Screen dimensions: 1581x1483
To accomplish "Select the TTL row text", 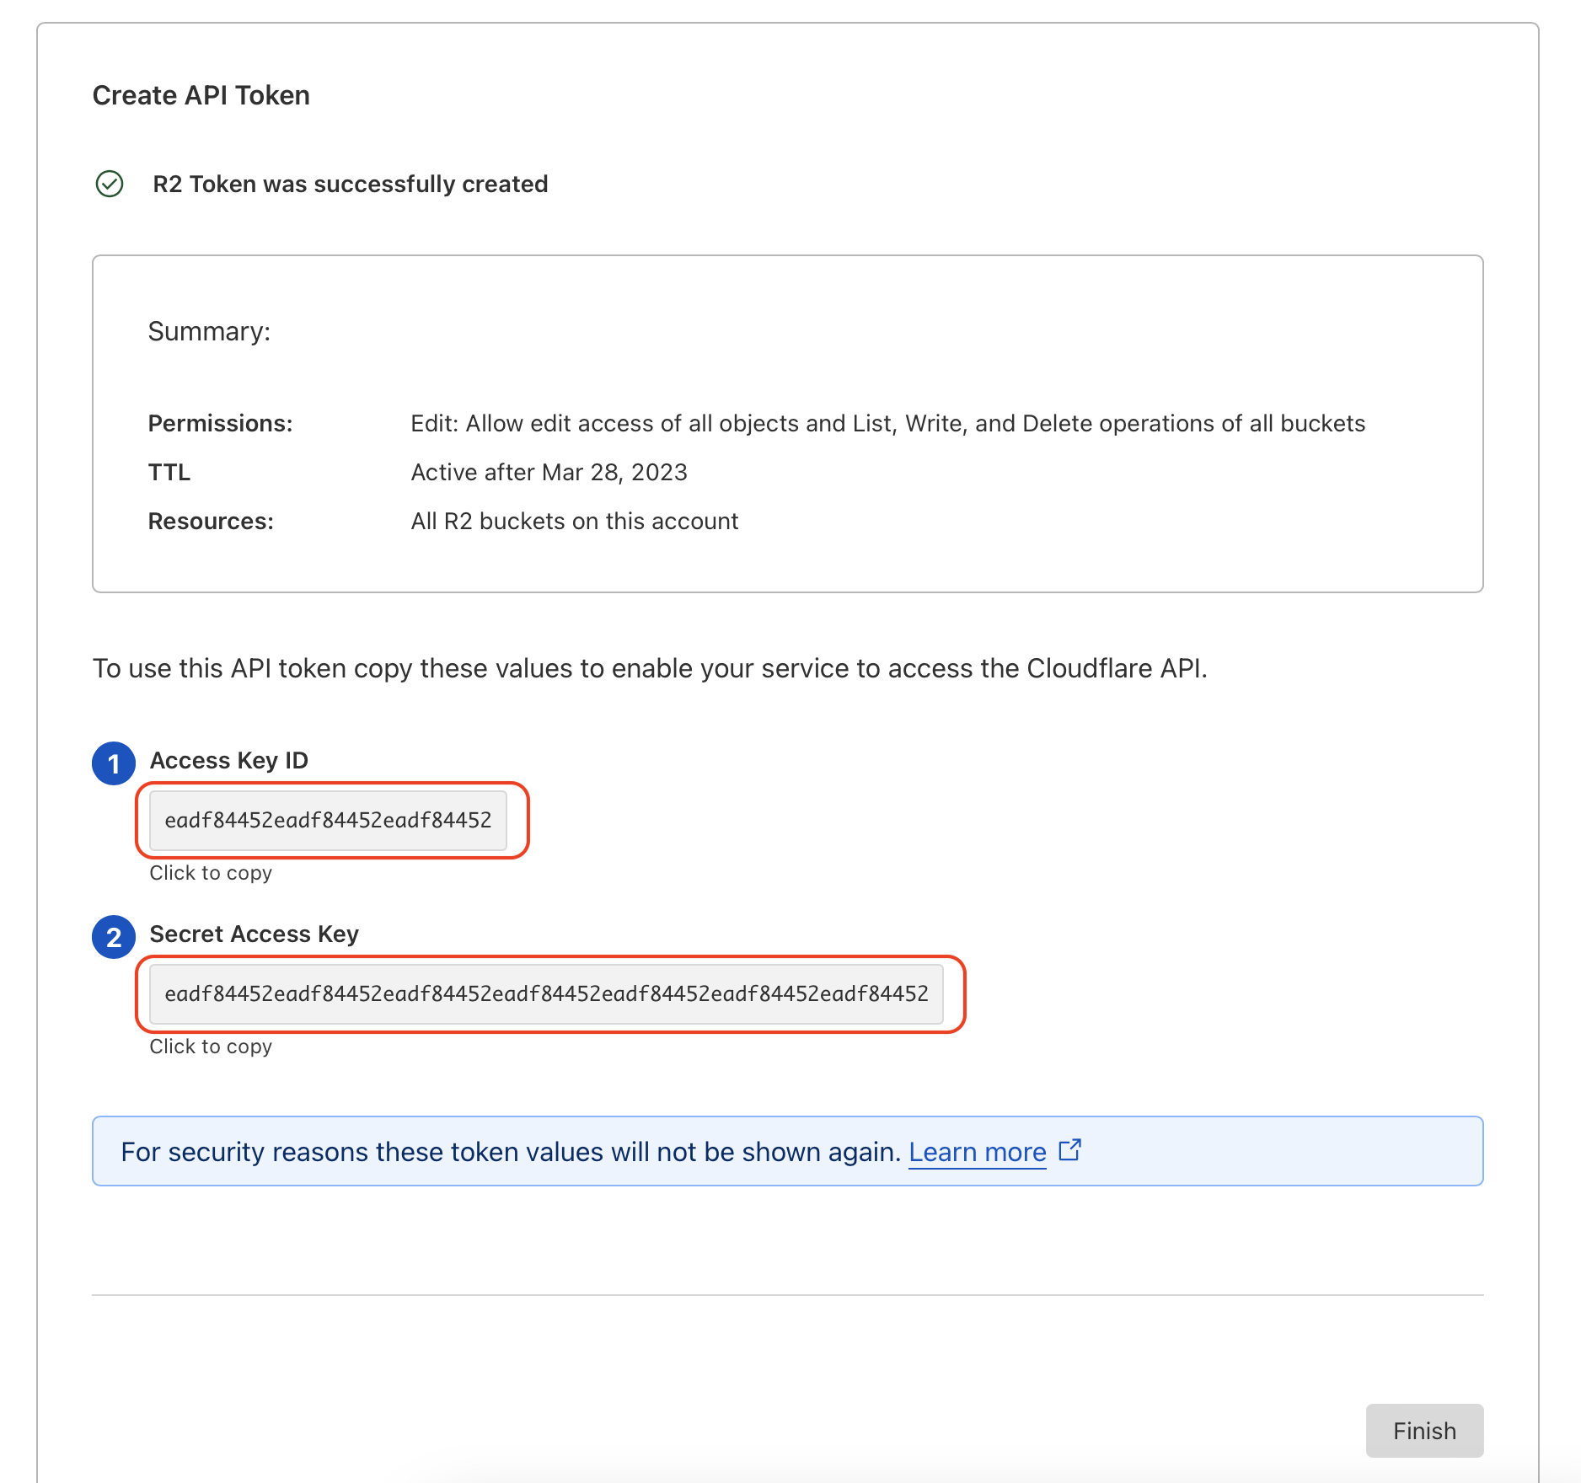I will 169,472.
